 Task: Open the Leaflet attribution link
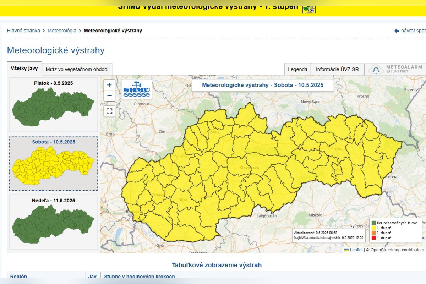point(356,250)
